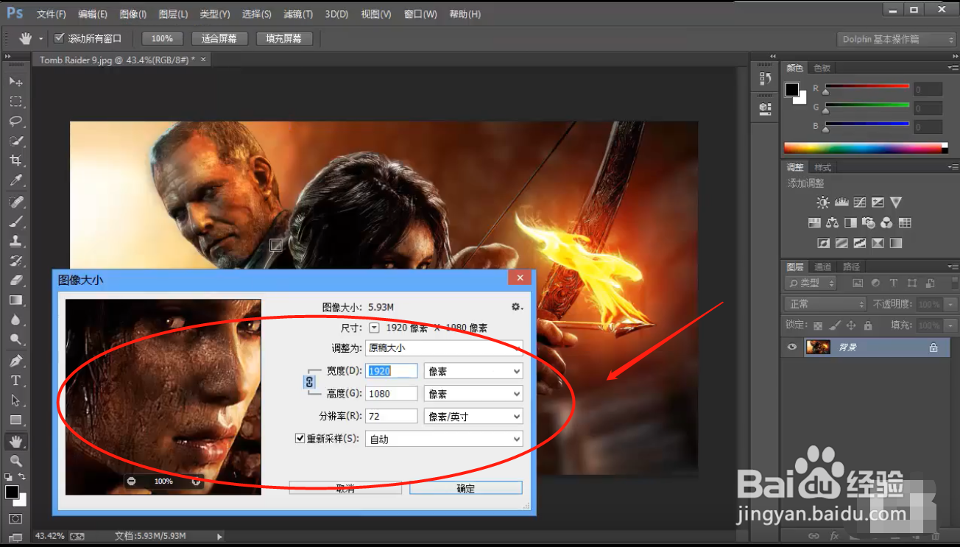Open layer filter type dropdown (类型)
This screenshot has height=547, width=960.
811,283
